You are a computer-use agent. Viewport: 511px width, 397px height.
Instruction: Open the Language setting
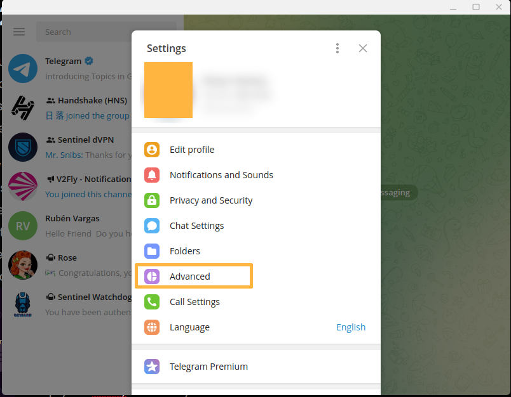pyautogui.click(x=256, y=327)
